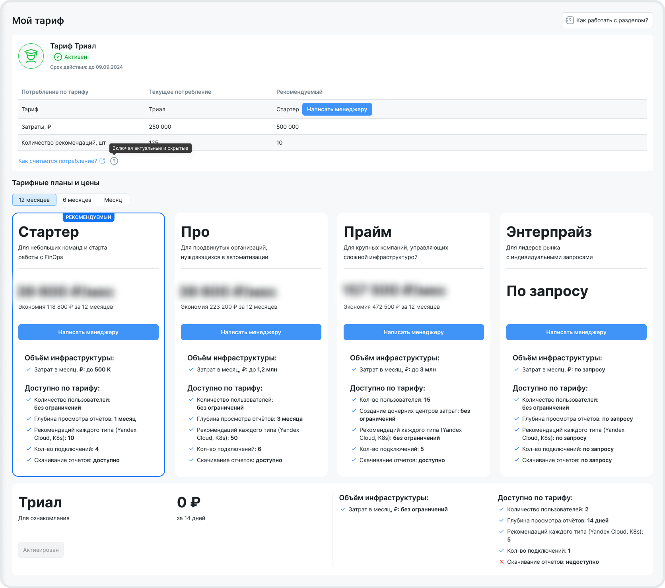This screenshot has width=665, height=588.
Task: Switch to the Месяц billing period
Action: click(x=113, y=200)
